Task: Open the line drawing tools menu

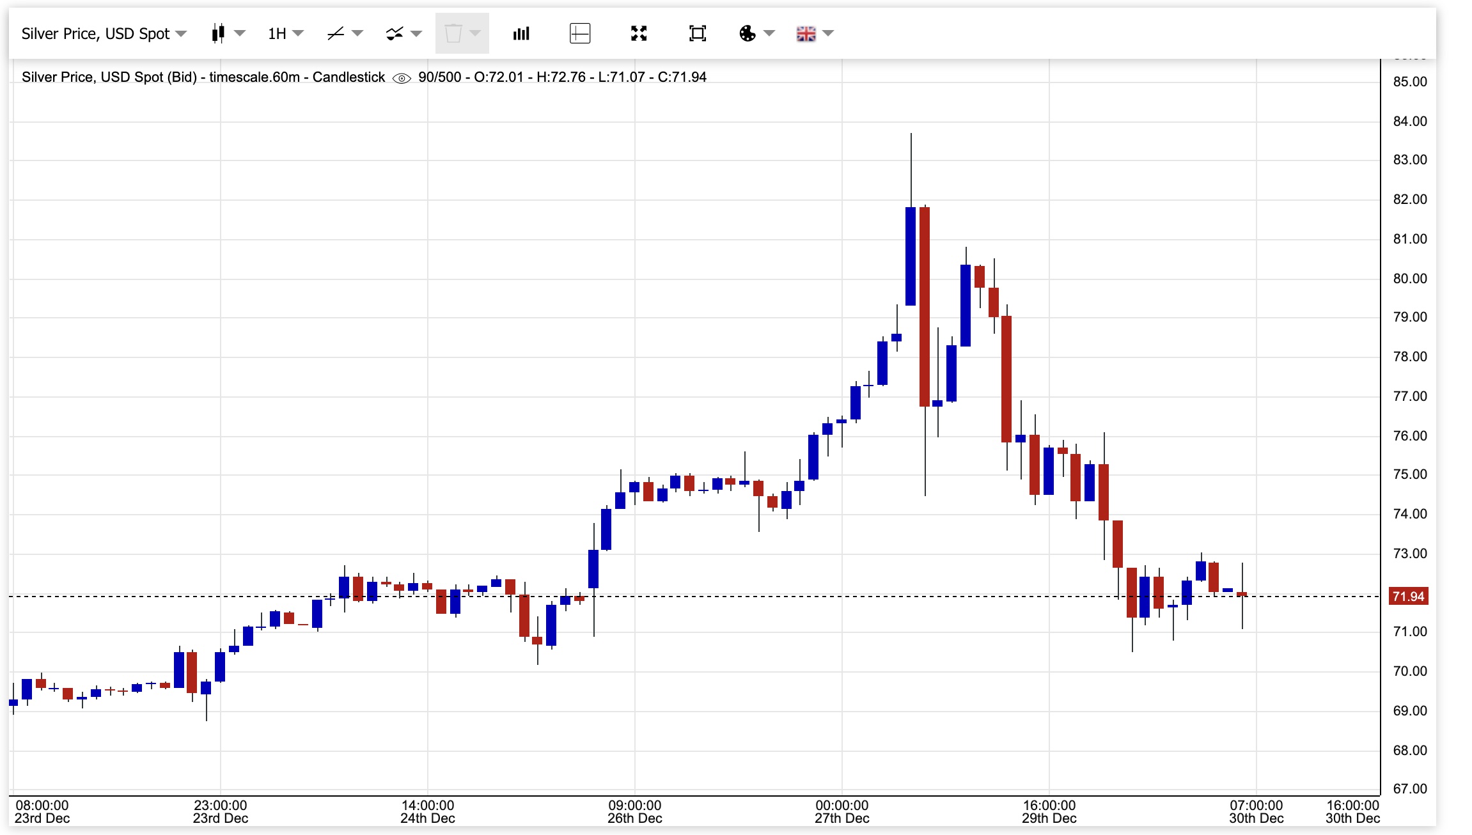Action: [x=336, y=33]
